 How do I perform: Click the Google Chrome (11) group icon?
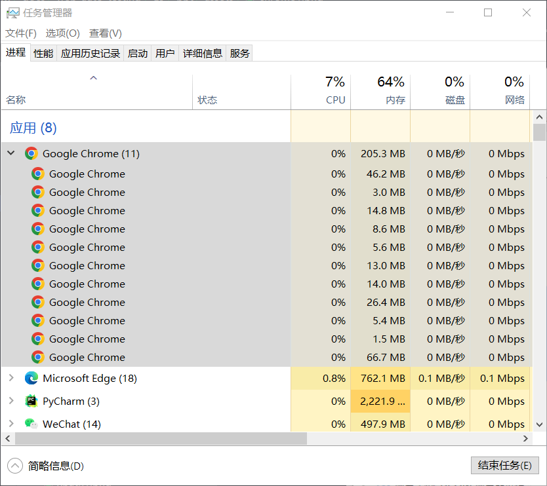pyautogui.click(x=31, y=153)
